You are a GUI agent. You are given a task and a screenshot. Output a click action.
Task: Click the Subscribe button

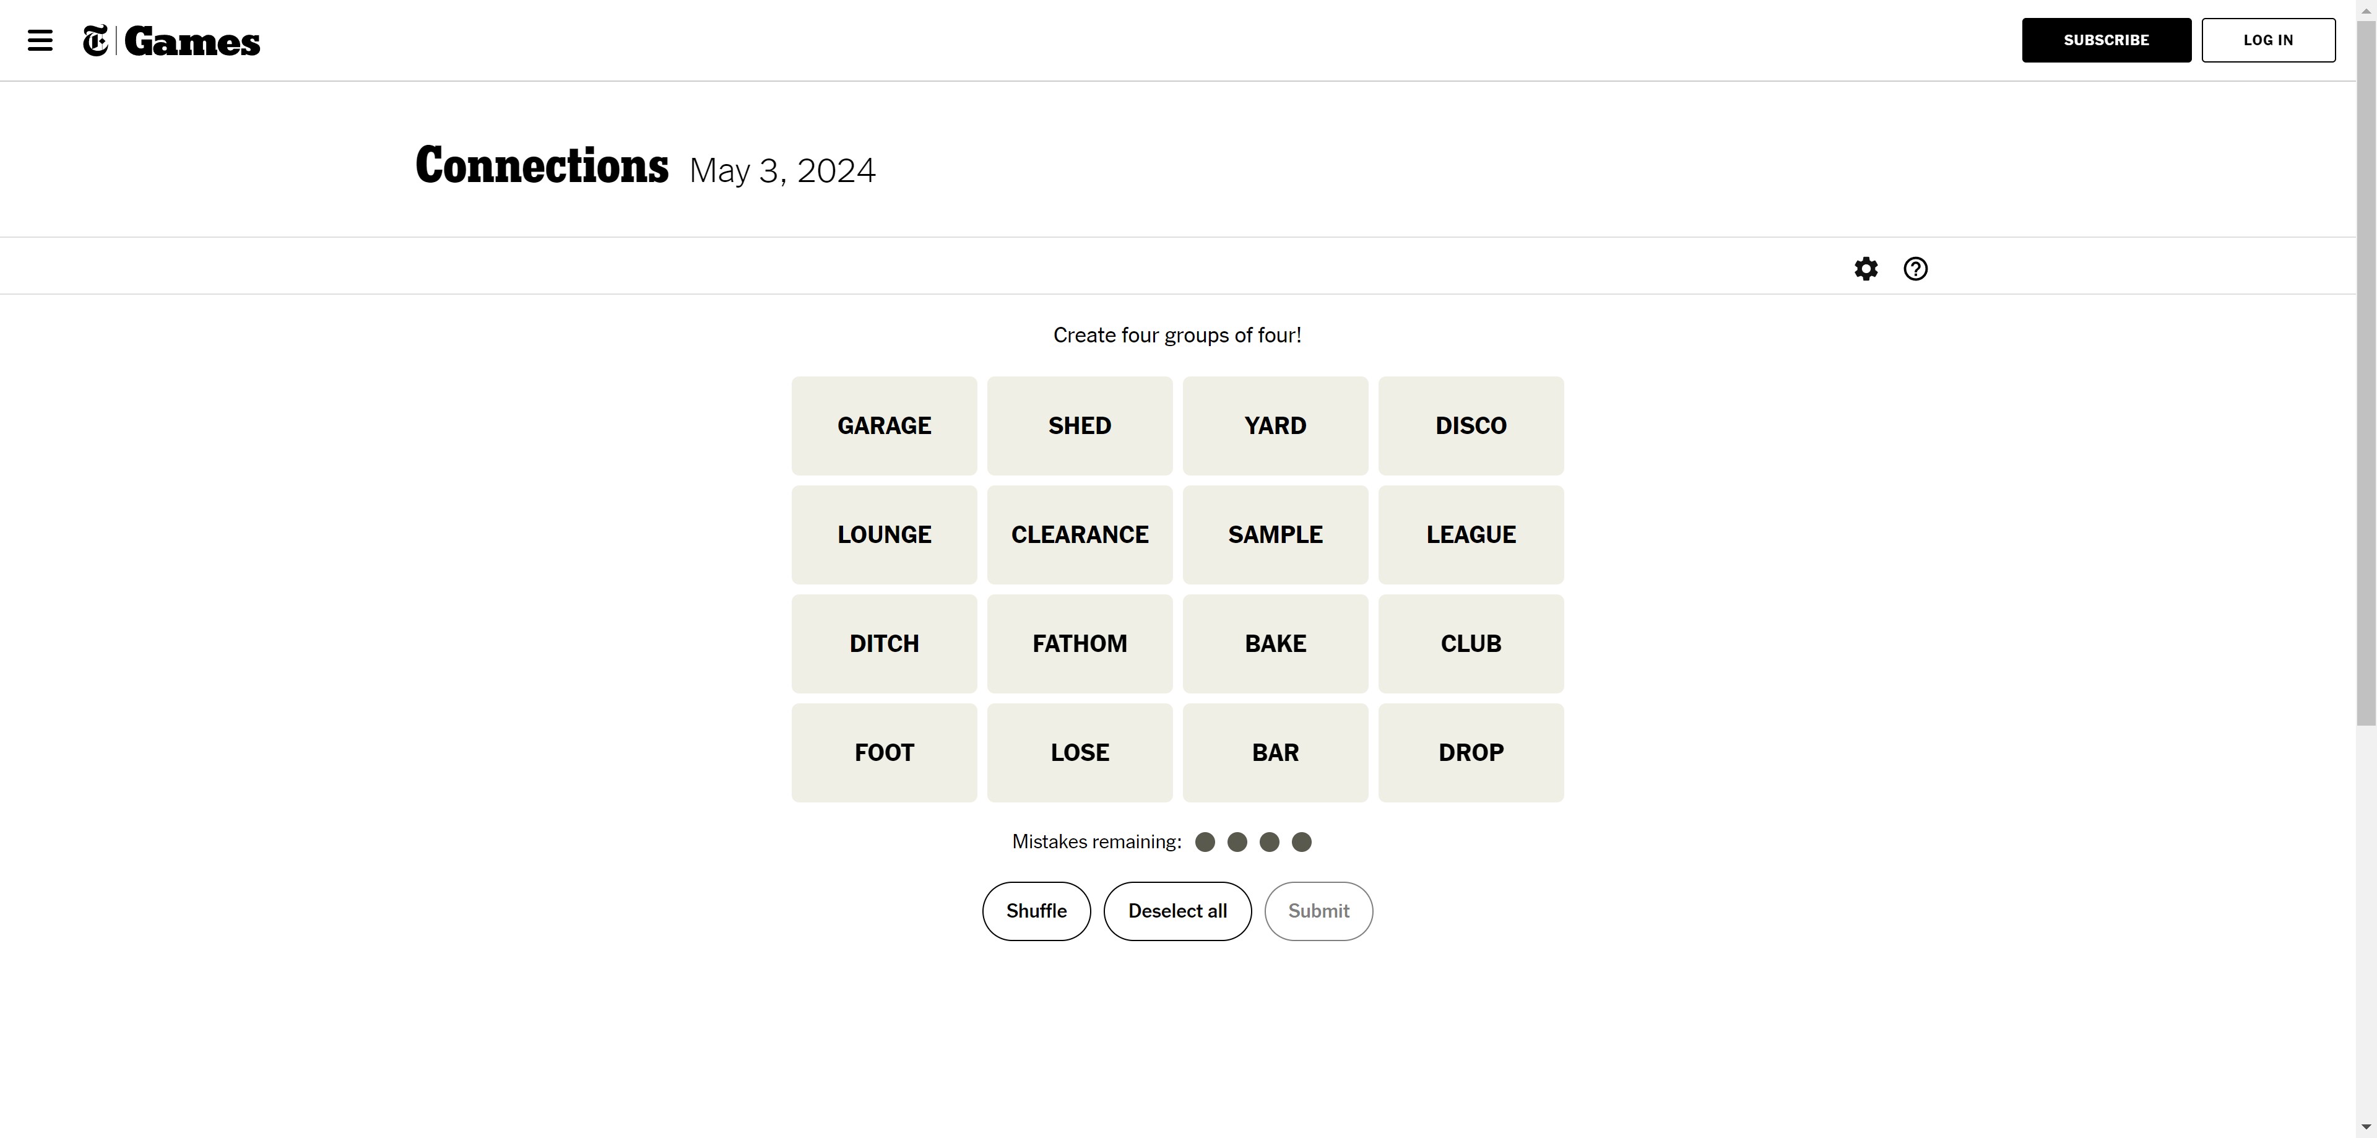2106,40
